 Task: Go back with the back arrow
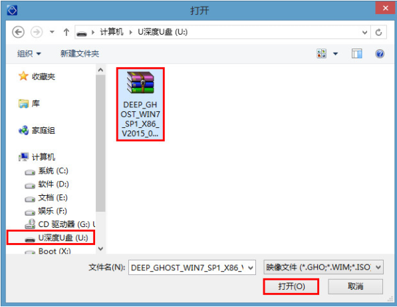[x=18, y=32]
